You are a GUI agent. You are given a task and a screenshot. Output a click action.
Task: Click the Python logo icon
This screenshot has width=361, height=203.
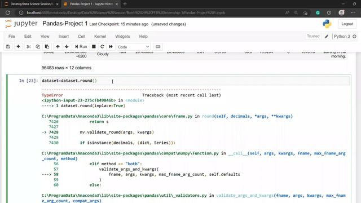[327, 24]
